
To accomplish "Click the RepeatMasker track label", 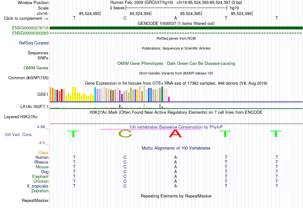I will click(35, 200).
